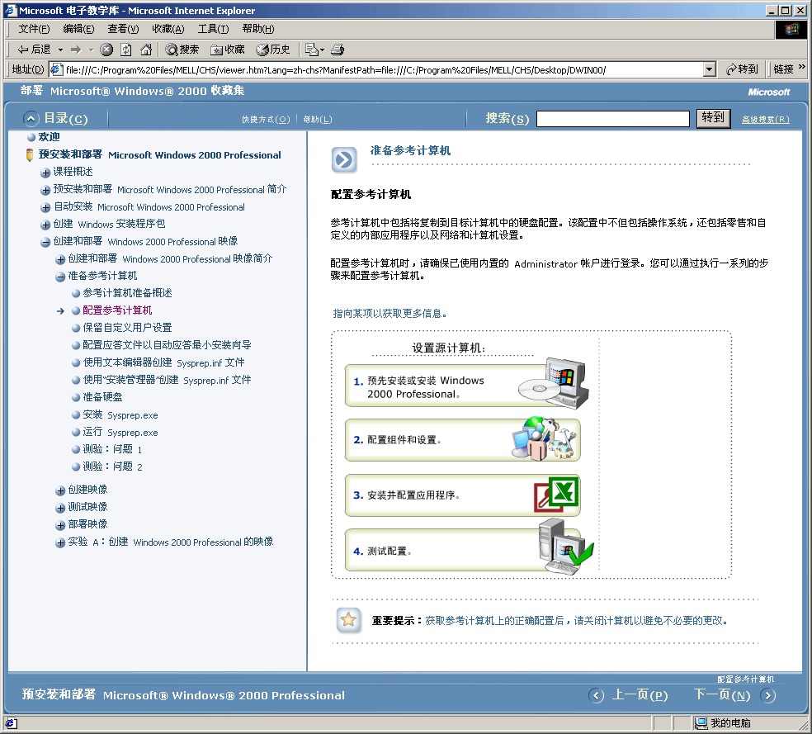Click the Forward arrow toolbar button

(x=76, y=50)
